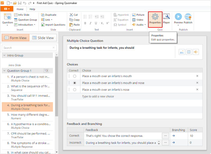Switch to Slide View

pos(43,38)
